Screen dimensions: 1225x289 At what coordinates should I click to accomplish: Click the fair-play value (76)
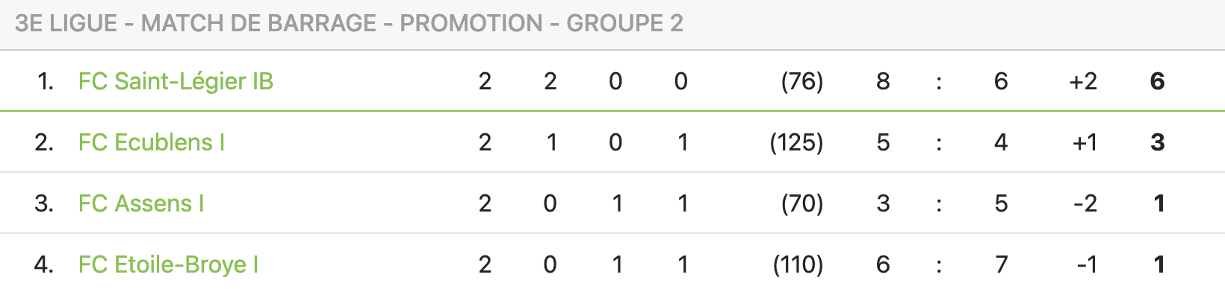pos(801,81)
